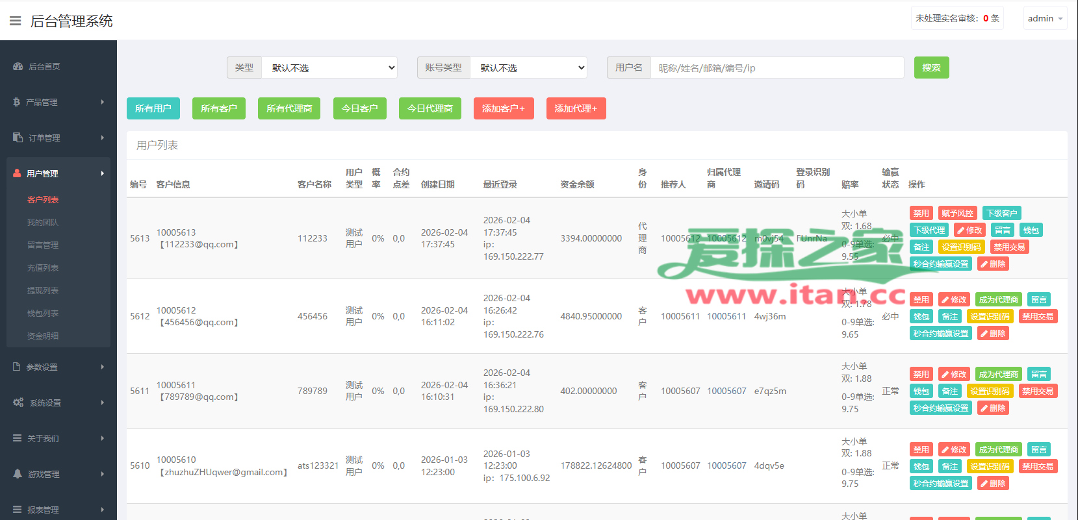Click the dashboard icon beside 后台首页
The width and height of the screenshot is (1078, 520).
tap(18, 66)
